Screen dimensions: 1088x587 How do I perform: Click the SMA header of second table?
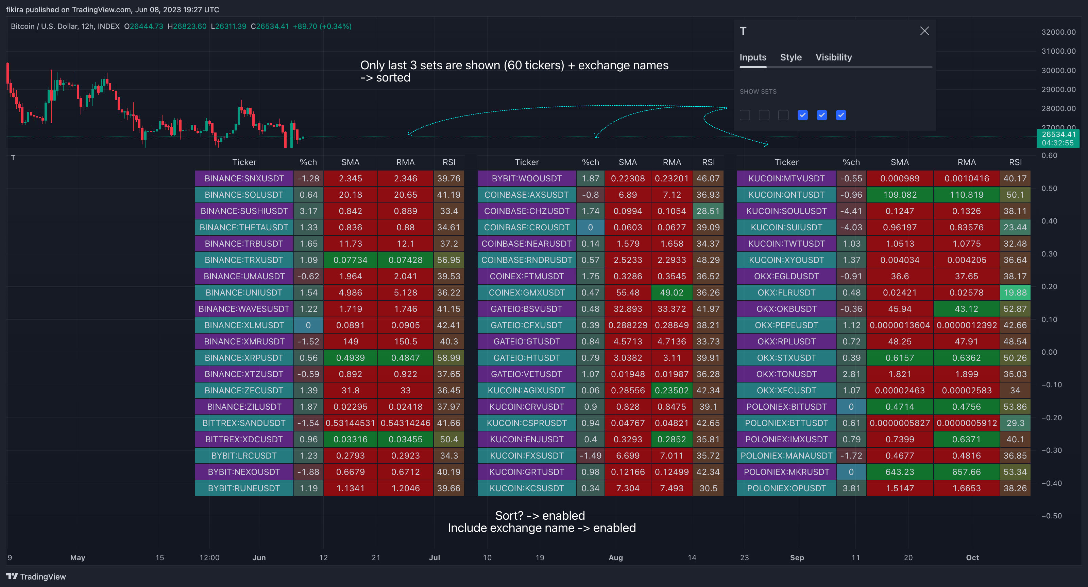click(628, 162)
